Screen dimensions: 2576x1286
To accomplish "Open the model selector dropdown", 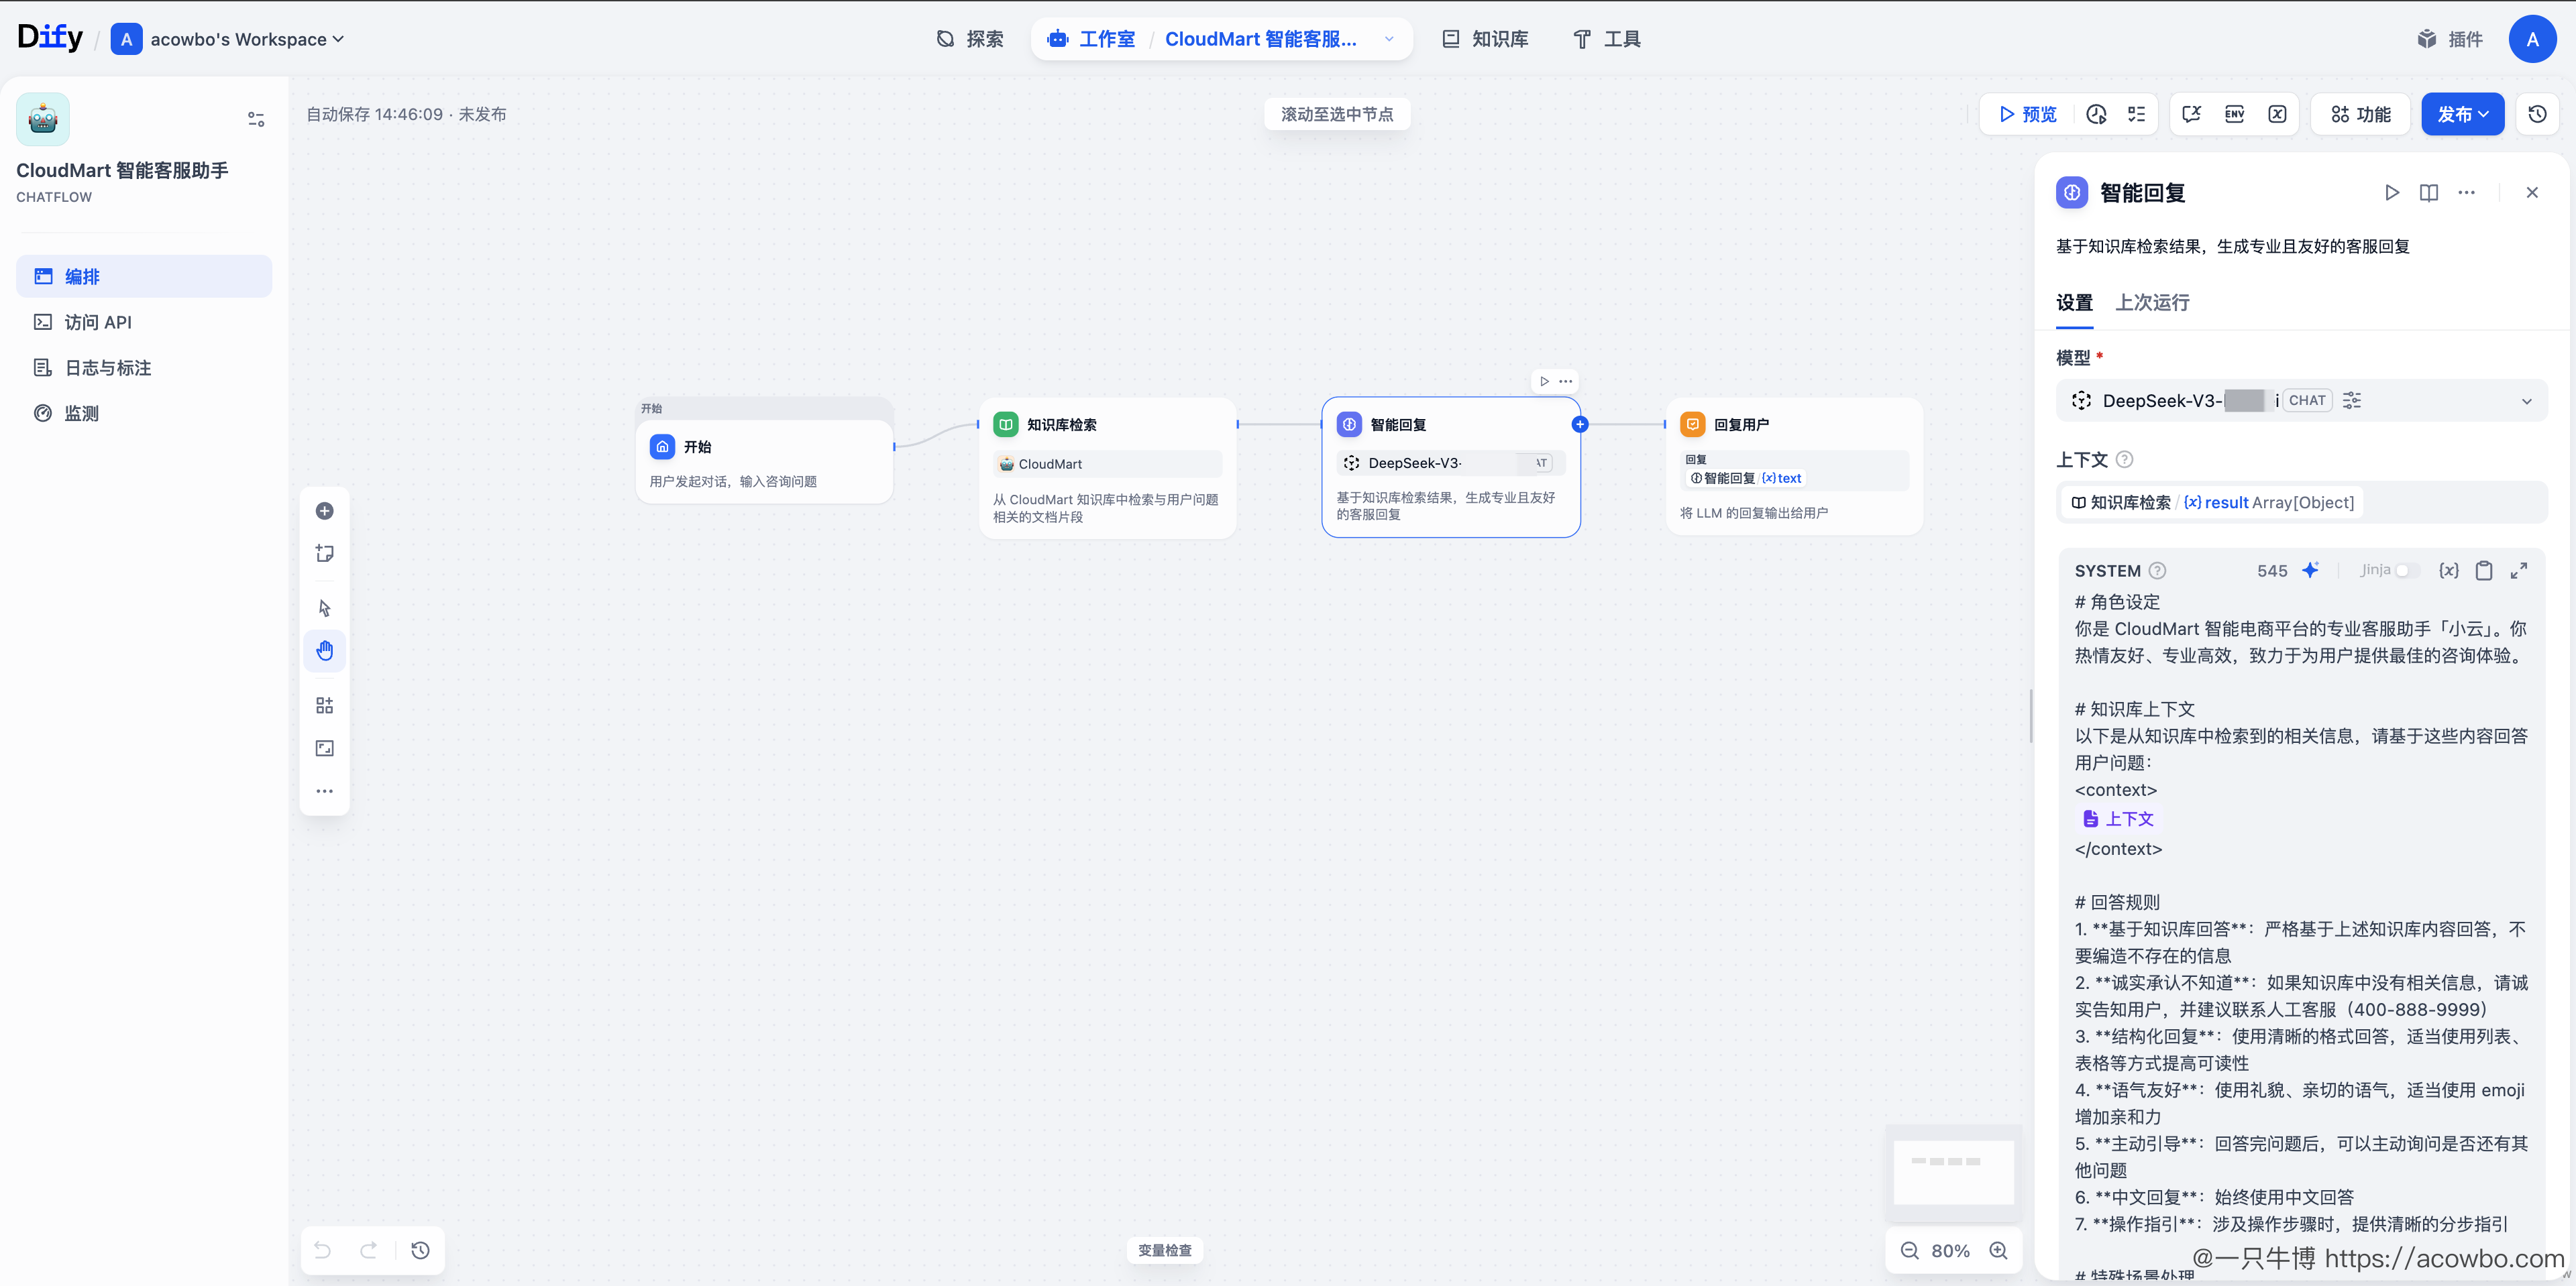I will tap(2301, 401).
